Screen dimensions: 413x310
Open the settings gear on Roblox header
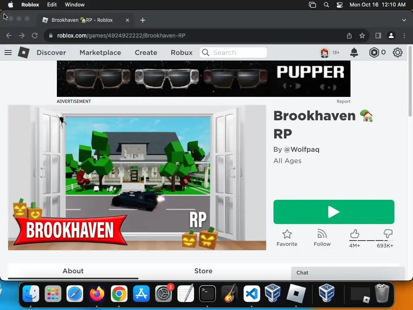coord(397,52)
